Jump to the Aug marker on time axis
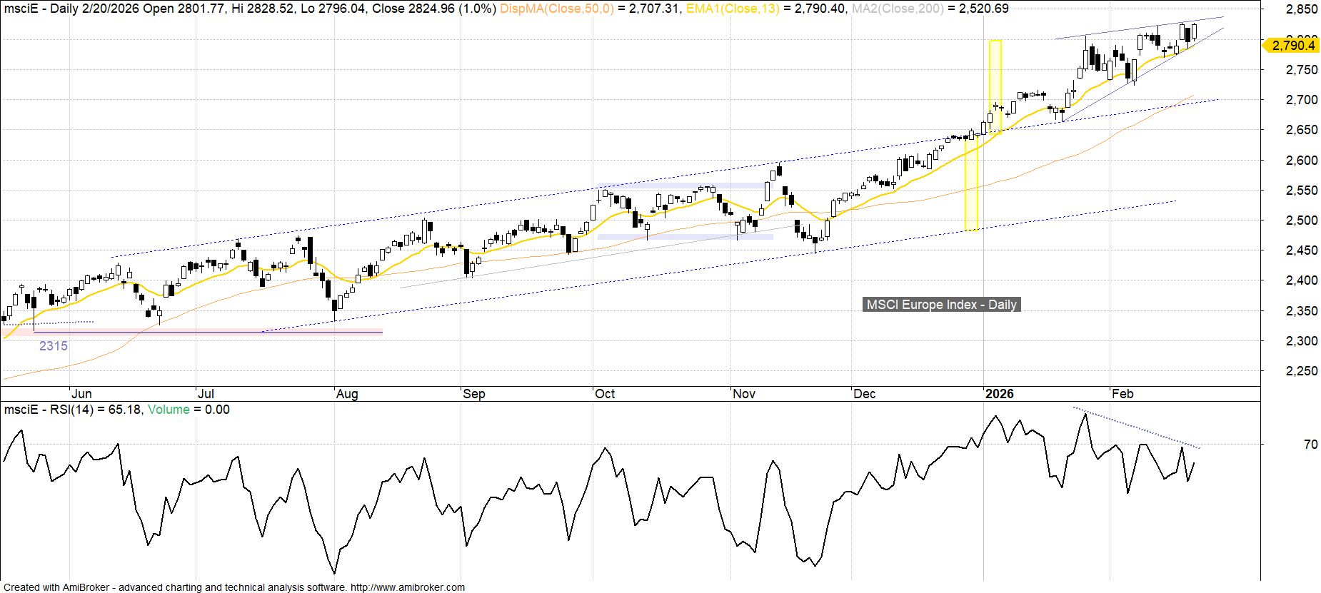1321x593 pixels. click(x=346, y=394)
